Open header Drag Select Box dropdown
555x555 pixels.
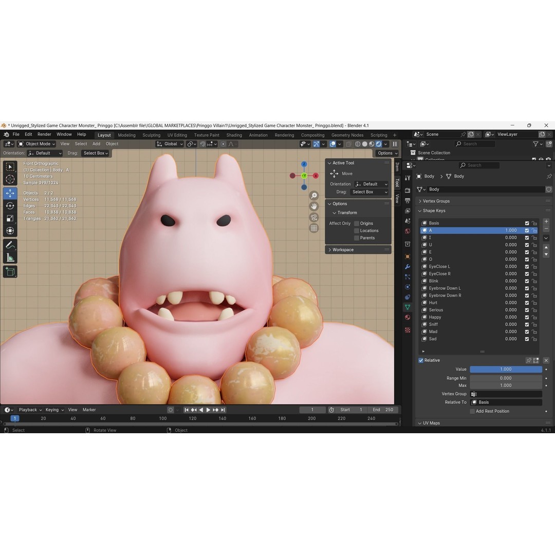(x=96, y=153)
